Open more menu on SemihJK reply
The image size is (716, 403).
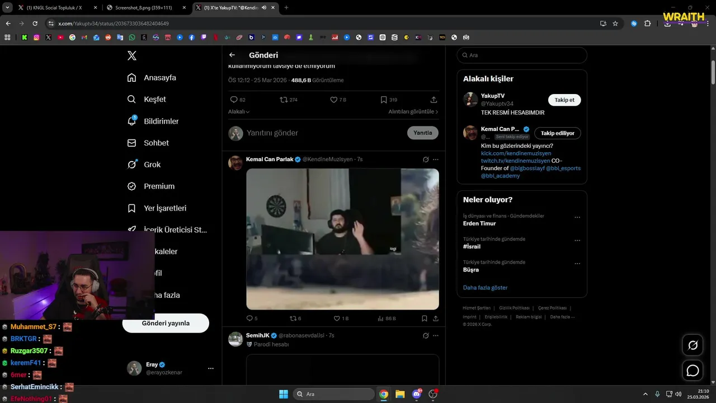coord(436,335)
